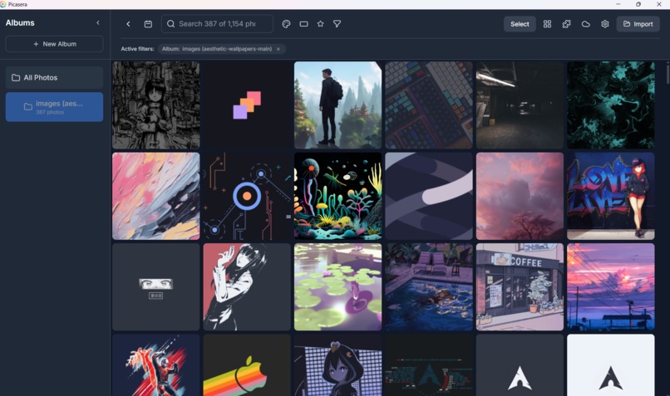
Task: Open the red superhero streak artwork
Action: [x=156, y=365]
